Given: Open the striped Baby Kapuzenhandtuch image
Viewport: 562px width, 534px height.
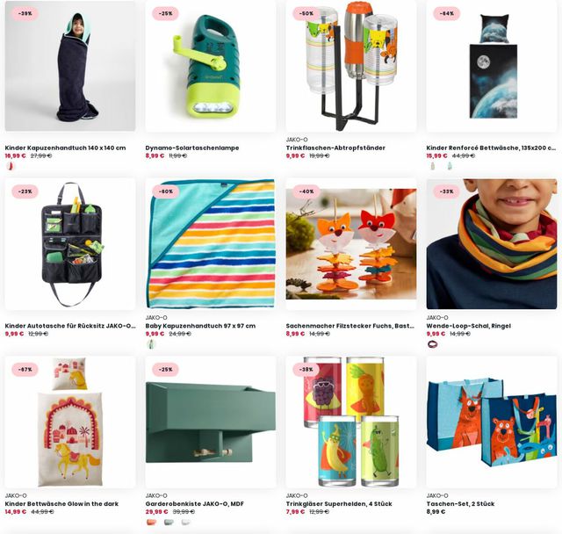Looking at the screenshot, I should click(211, 243).
